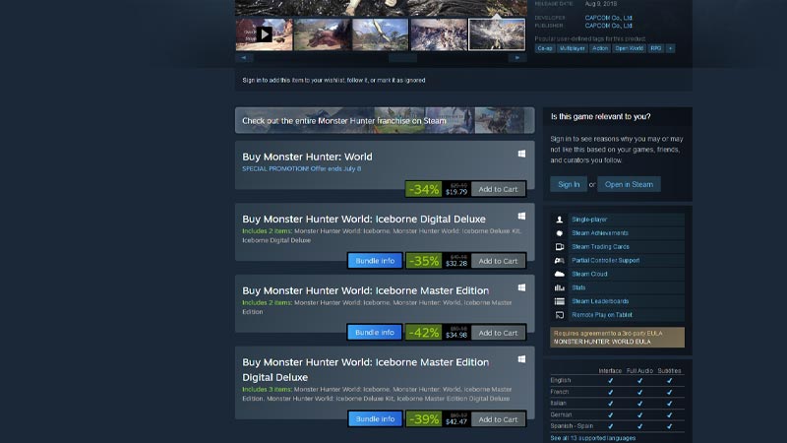Open the Stats link
This screenshot has height=443, width=787.
(x=578, y=287)
